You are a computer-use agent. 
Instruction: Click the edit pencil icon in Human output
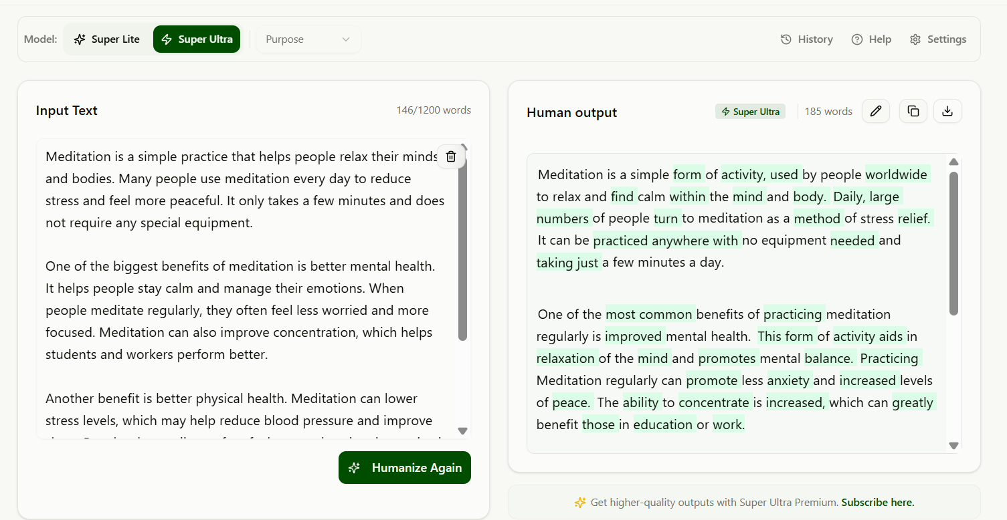point(876,111)
